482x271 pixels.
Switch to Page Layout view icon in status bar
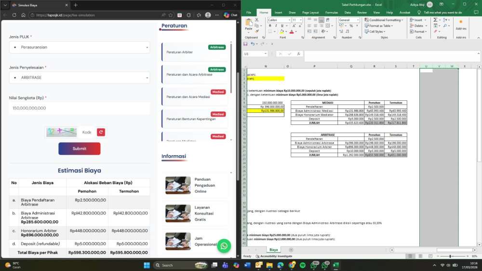[x=420, y=256]
